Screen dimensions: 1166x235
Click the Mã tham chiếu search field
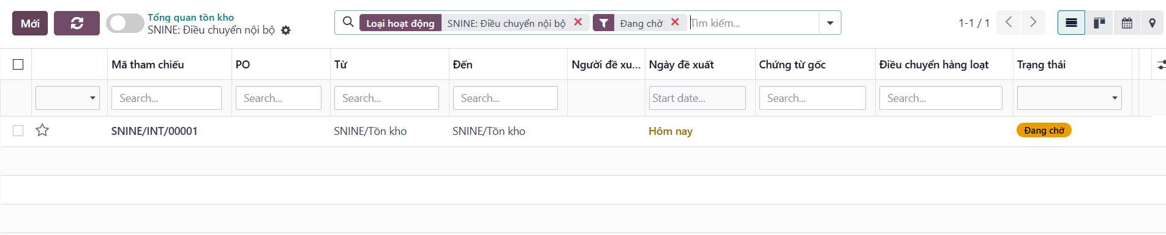pos(167,98)
